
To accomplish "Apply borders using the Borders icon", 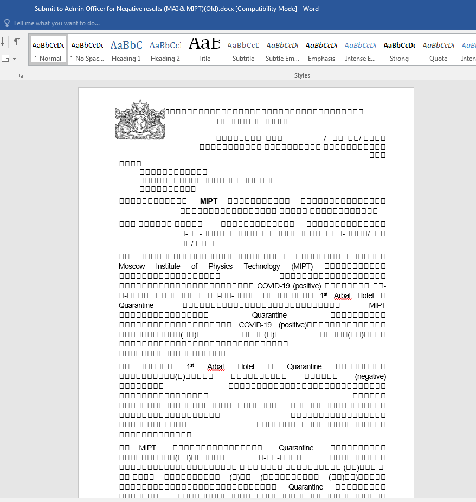I will point(5,58).
